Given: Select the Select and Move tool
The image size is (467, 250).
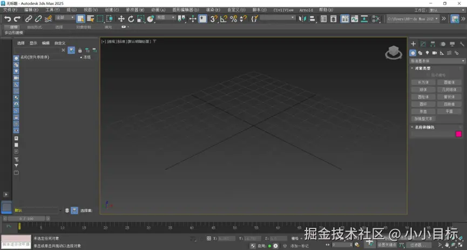Looking at the screenshot, I should point(121,19).
